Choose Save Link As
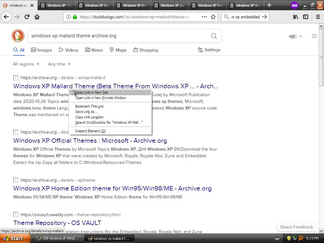 [110, 112]
